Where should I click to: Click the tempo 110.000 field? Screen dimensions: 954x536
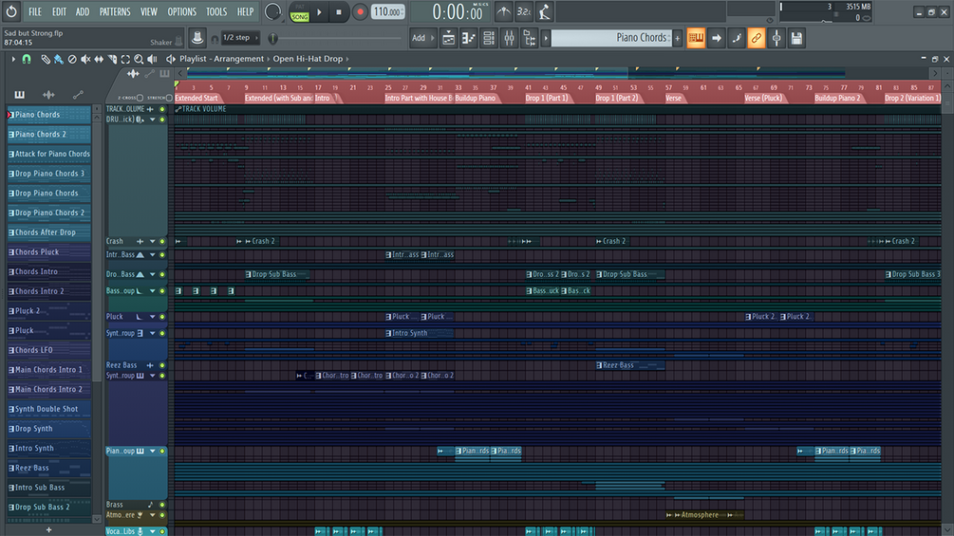(x=387, y=11)
